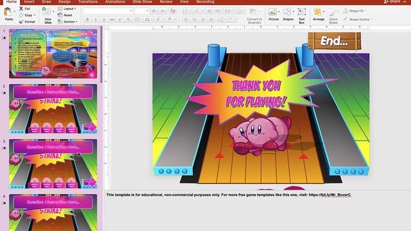Click the End... wooden sign button
This screenshot has width=411, height=231.
click(x=334, y=41)
